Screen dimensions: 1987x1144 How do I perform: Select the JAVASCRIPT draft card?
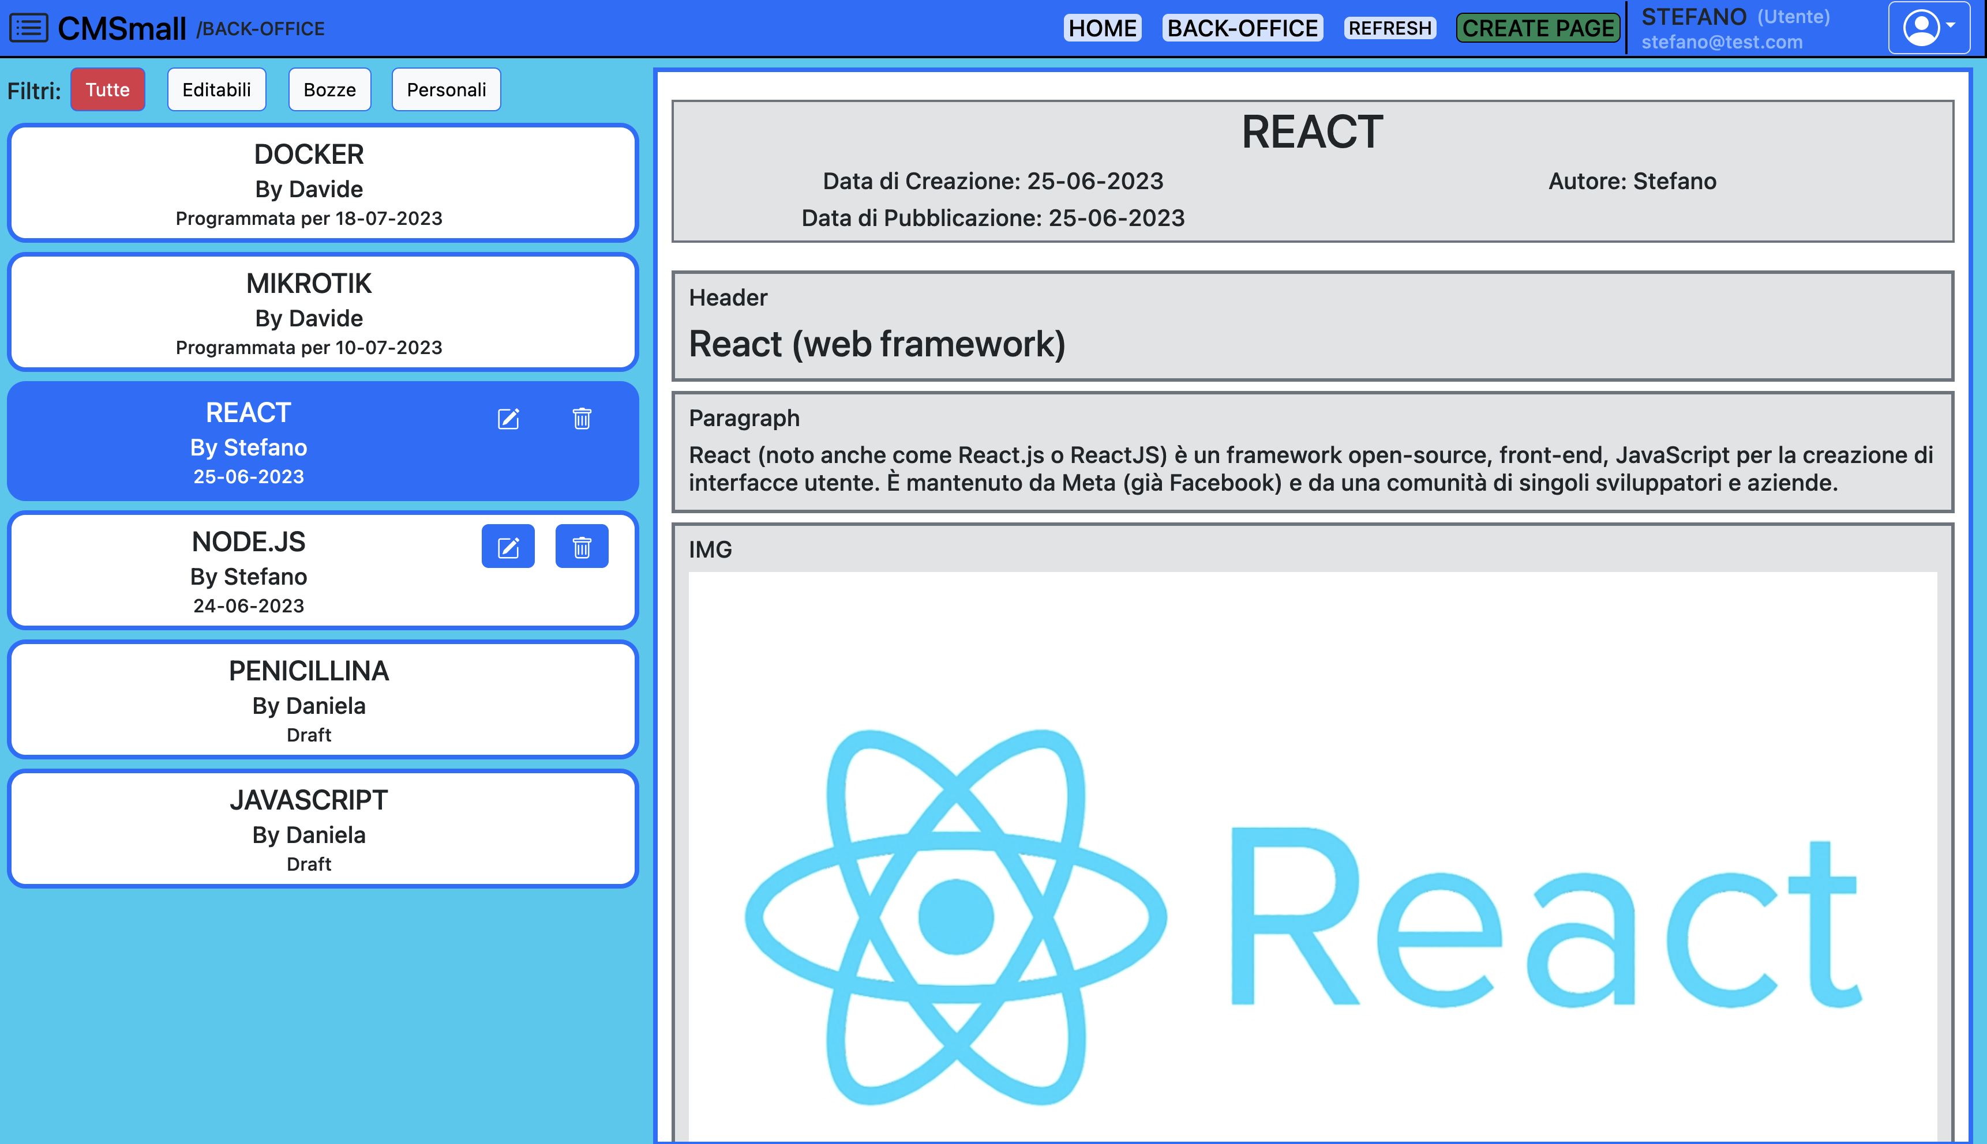tap(323, 829)
